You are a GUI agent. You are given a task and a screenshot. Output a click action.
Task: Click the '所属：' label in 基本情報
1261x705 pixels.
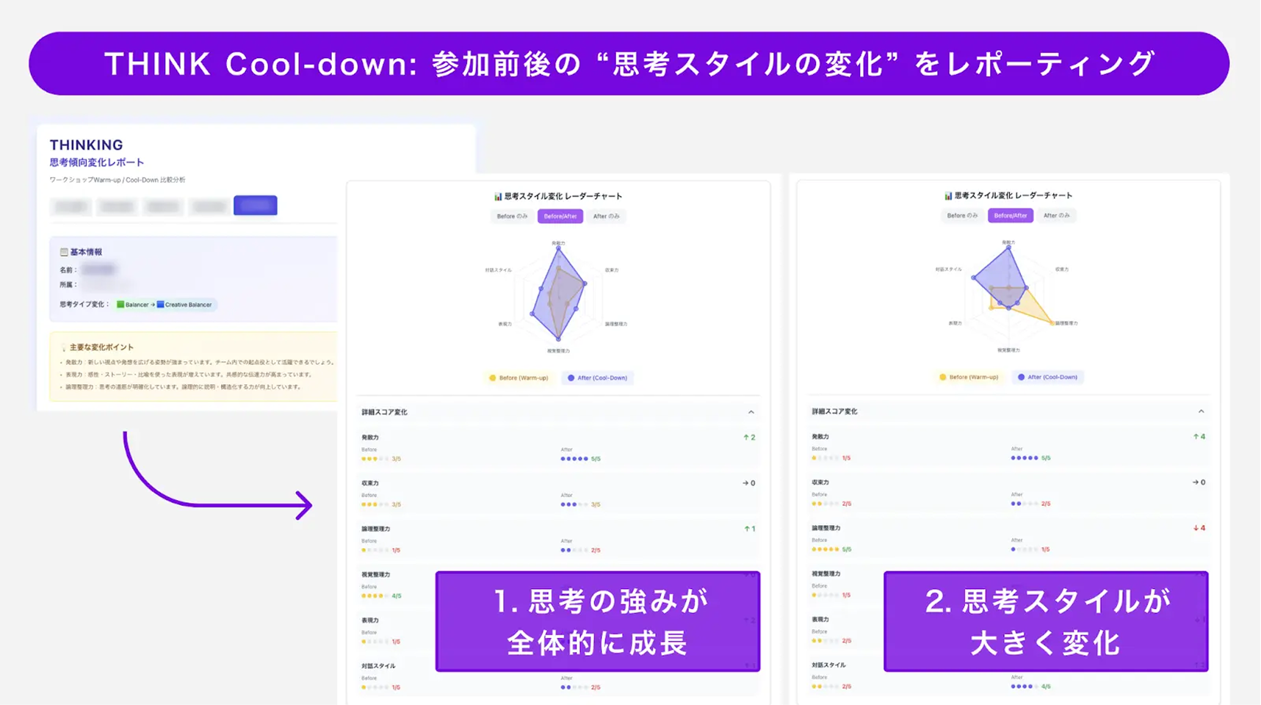pyautogui.click(x=68, y=285)
